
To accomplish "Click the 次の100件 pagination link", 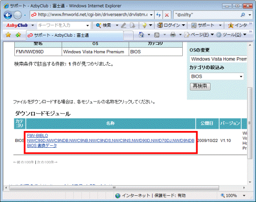I will tap(47, 162).
